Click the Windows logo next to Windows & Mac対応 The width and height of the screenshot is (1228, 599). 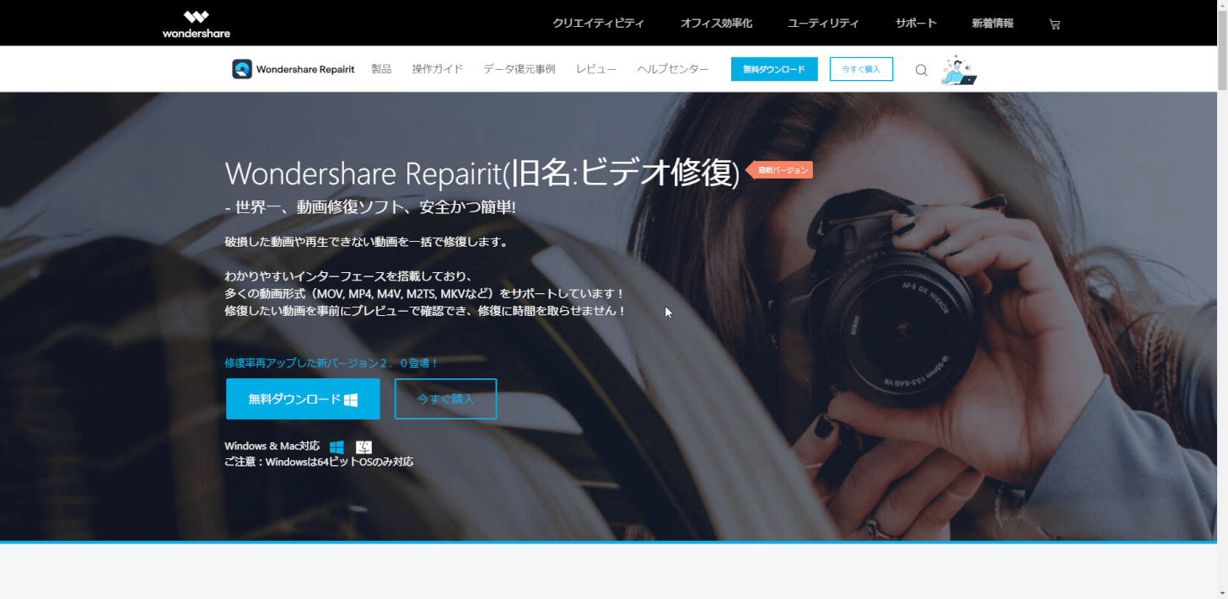pos(337,447)
